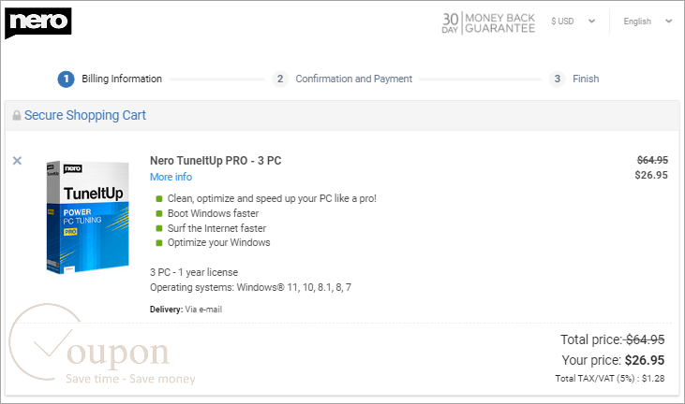The image size is (685, 404).
Task: Click the struck-through $64.95 item price
Action: coord(652,160)
